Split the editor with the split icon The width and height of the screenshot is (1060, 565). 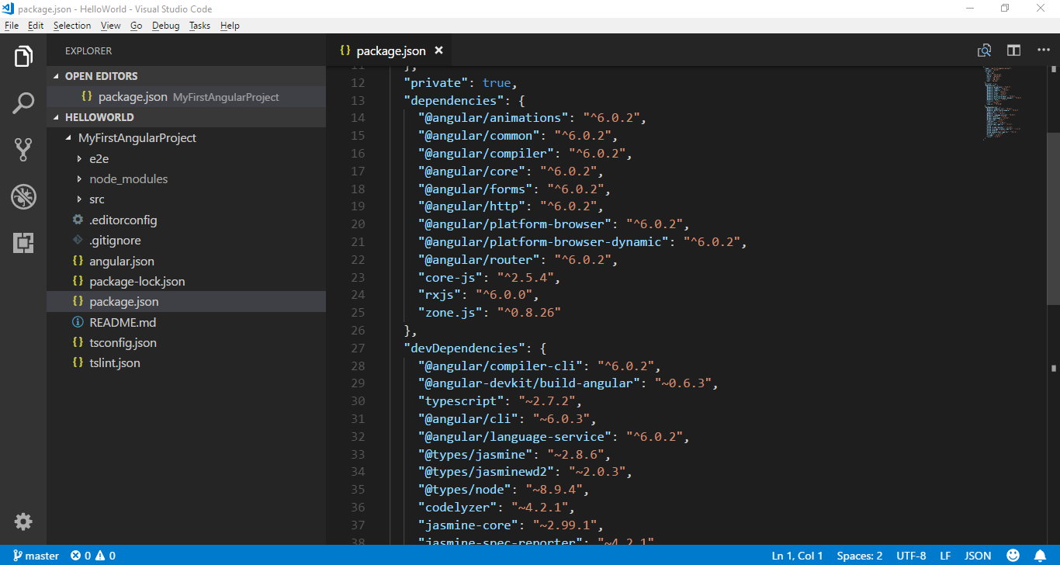(x=1013, y=50)
